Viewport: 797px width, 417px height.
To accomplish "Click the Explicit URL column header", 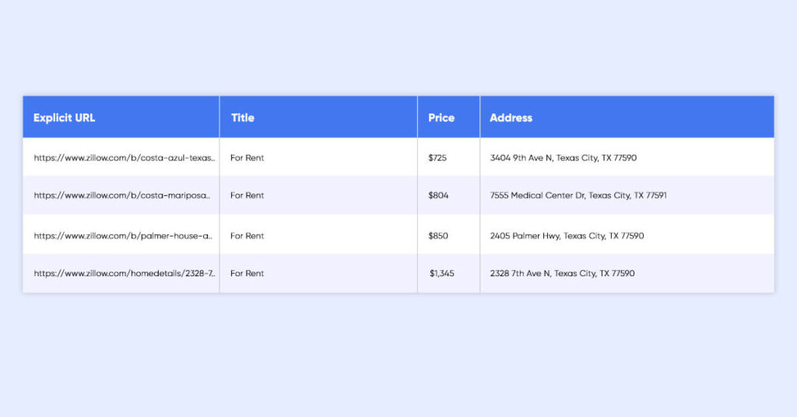I will coord(65,117).
